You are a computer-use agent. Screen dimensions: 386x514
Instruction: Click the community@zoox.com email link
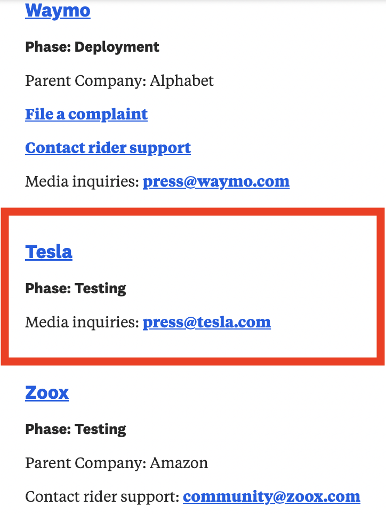click(271, 497)
